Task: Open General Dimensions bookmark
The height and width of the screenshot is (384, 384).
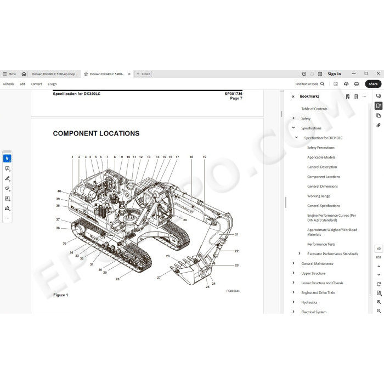Action: point(323,187)
